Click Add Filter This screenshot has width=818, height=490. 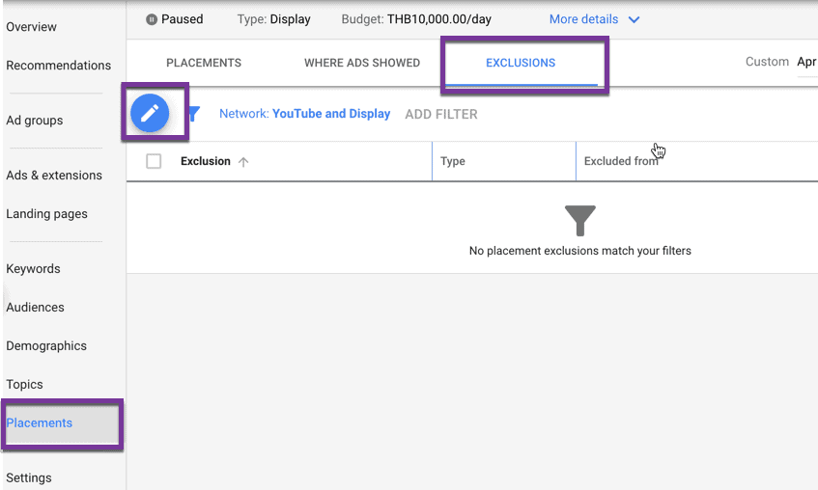(x=441, y=114)
